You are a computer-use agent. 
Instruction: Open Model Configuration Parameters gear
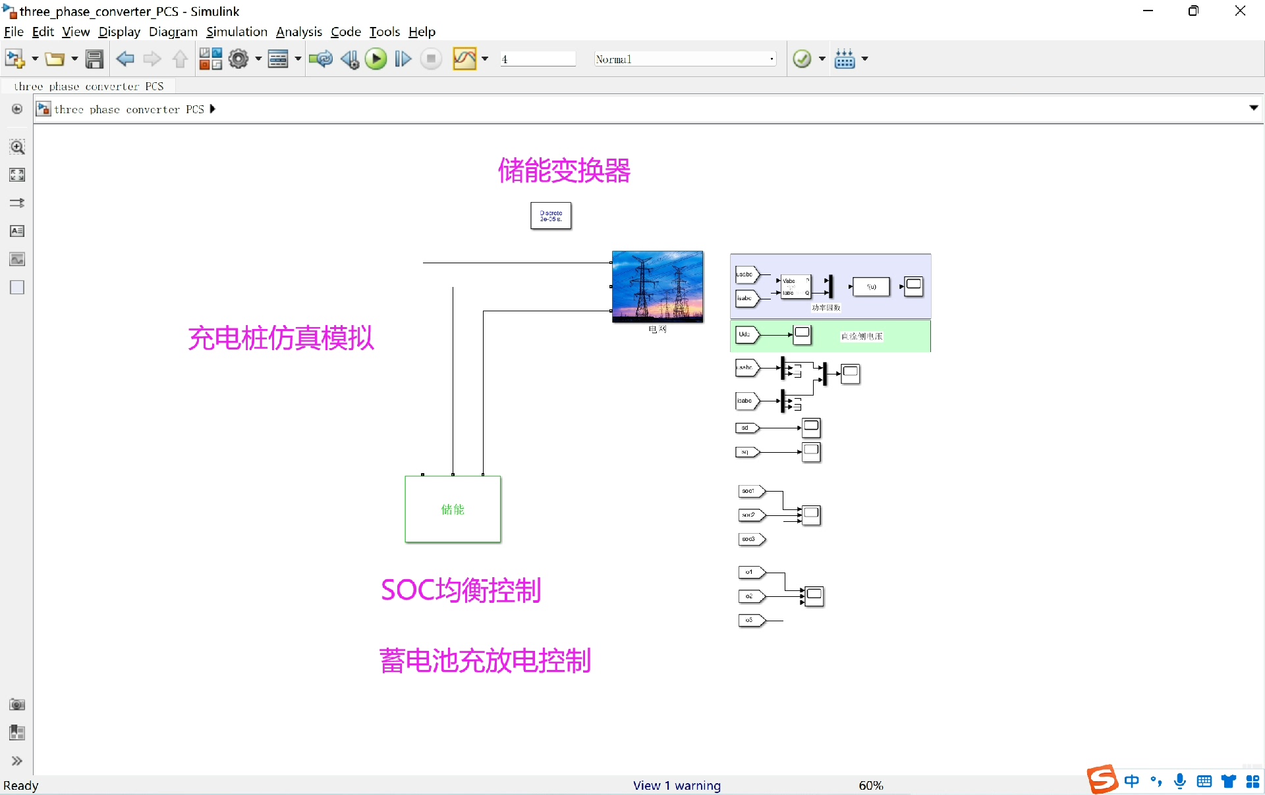point(239,59)
